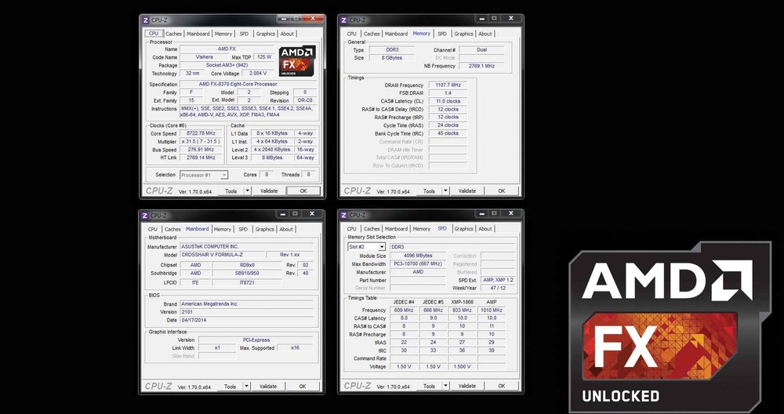Select the Graphics tab in the CPU window
Image resolution: width=784 pixels, height=414 pixels.
click(x=266, y=34)
